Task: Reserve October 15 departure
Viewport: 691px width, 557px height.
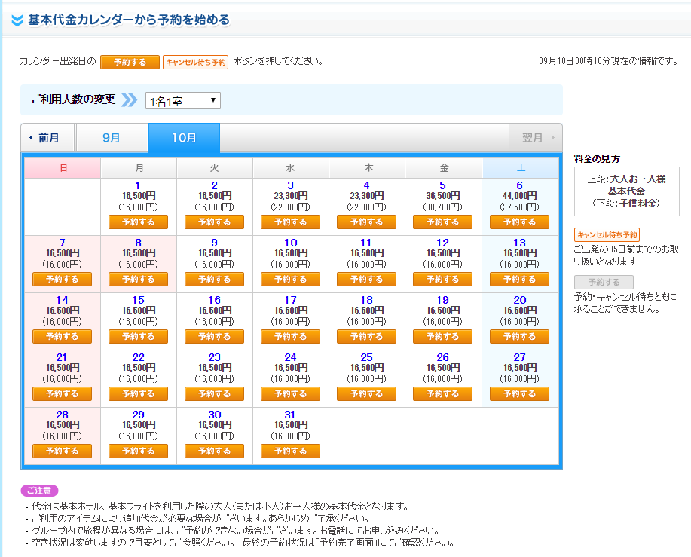Action: pyautogui.click(x=139, y=337)
